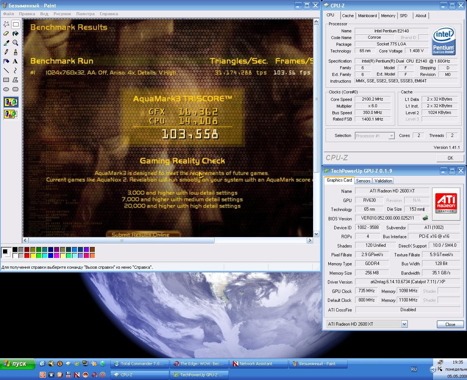Screen dimensions: 467x380
Task: Open the Правка menu in Paint
Action: [27, 14]
